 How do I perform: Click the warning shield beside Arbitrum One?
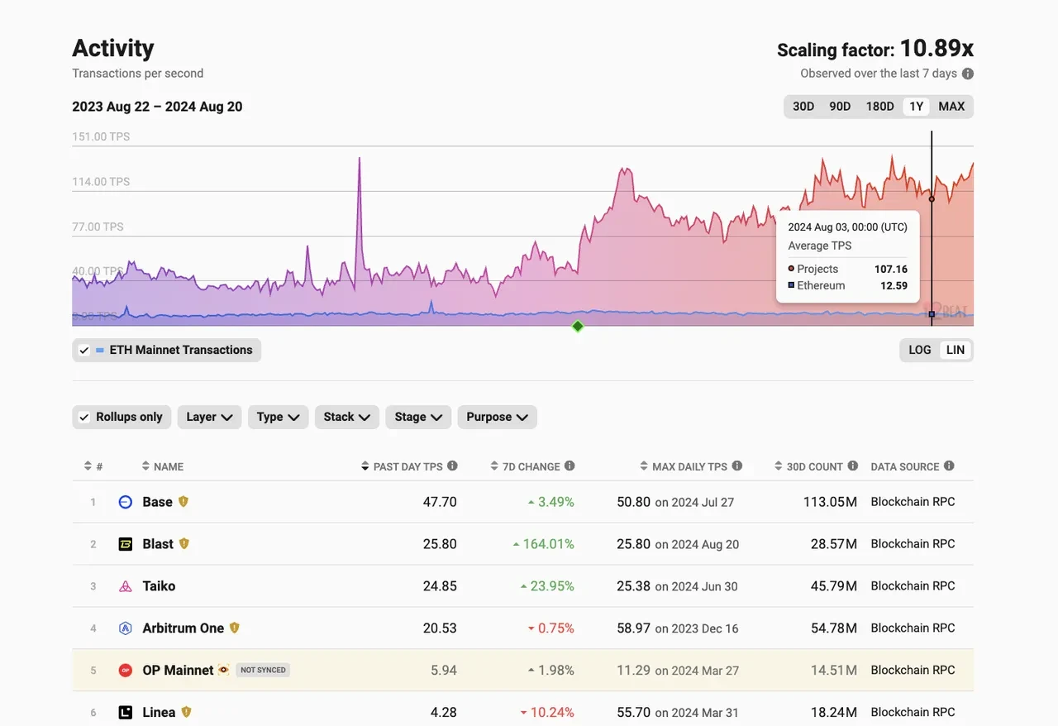pyautogui.click(x=235, y=628)
